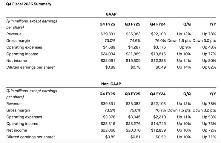This screenshot has width=221, height=143.
Task: Click the Q4 Fiscal 2025 Summary heading
Action: tap(29, 4)
